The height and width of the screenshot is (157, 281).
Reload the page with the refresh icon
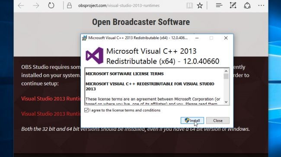pos(51,5)
